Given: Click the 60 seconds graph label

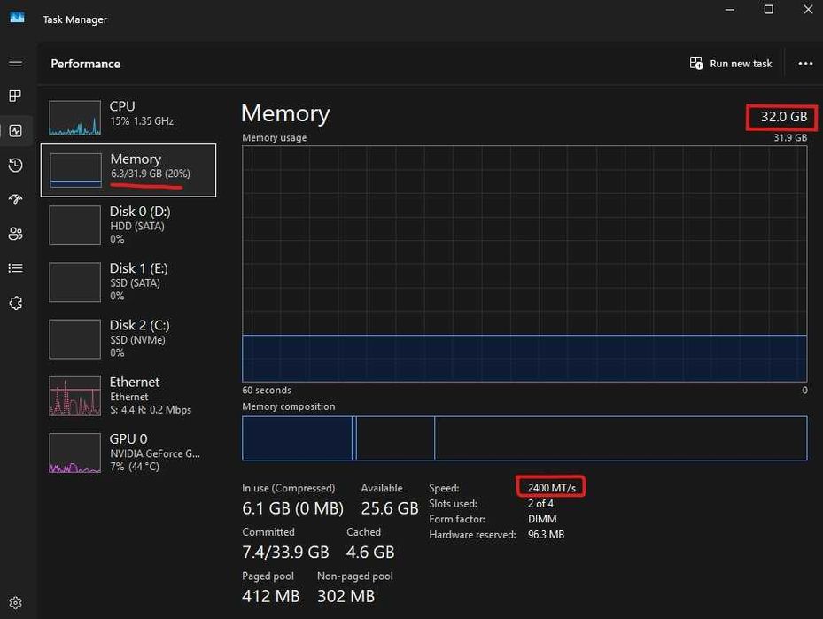Looking at the screenshot, I should [267, 391].
